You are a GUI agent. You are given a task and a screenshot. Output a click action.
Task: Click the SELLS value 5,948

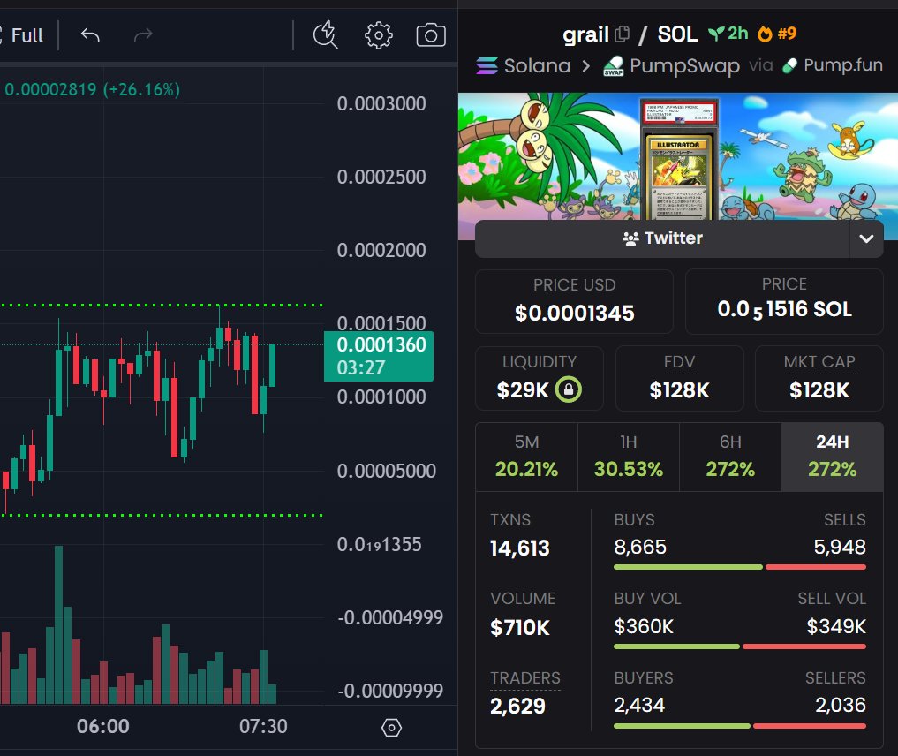(840, 547)
